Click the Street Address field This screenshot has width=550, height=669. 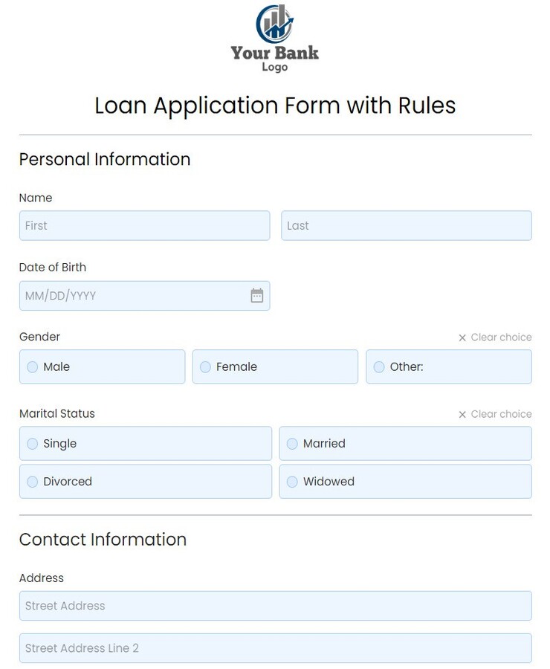point(275,606)
